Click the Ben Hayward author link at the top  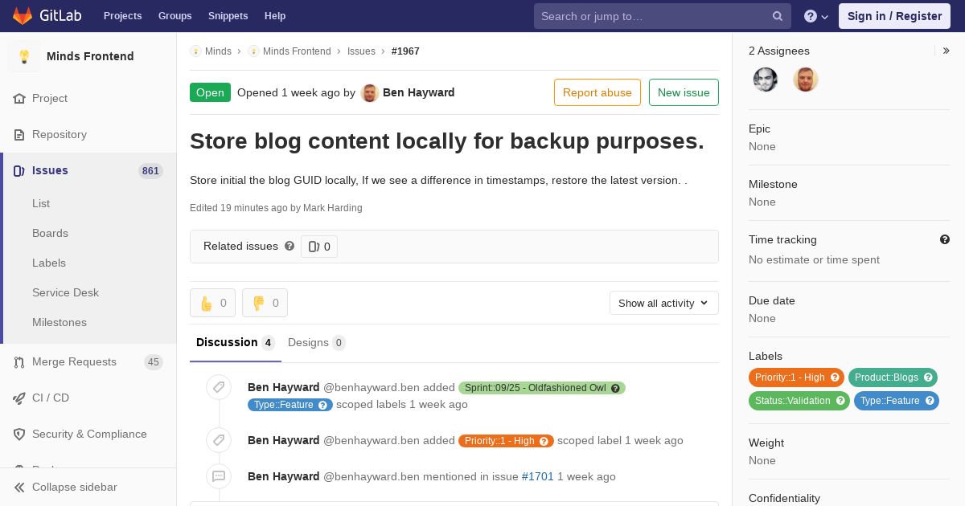coord(419,92)
